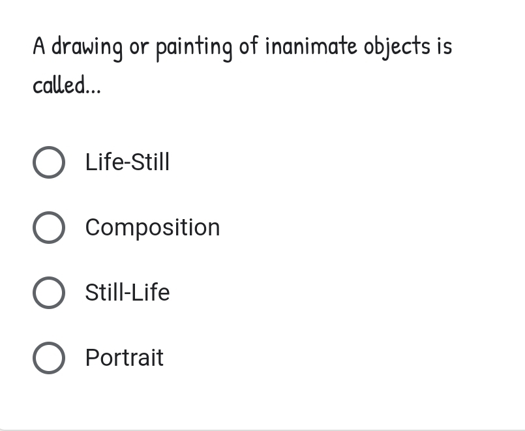This screenshot has height=431, width=525.
Task: Check the last answer option circle
Action: click(49, 358)
